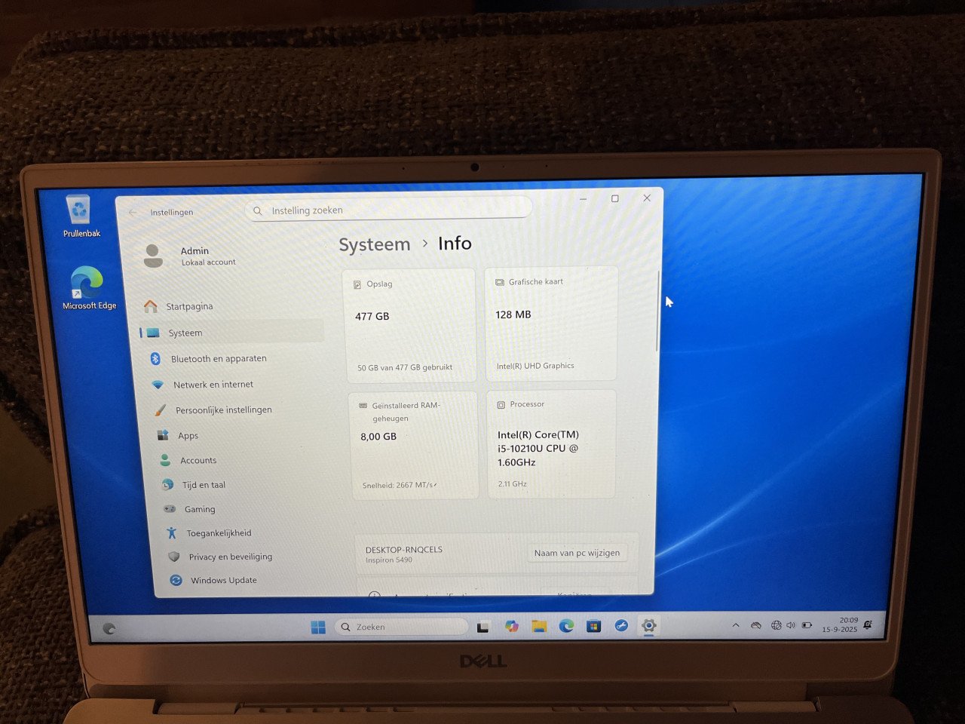Image resolution: width=965 pixels, height=724 pixels.
Task: Click the widgets icon on taskbar left
Action: coord(109,628)
